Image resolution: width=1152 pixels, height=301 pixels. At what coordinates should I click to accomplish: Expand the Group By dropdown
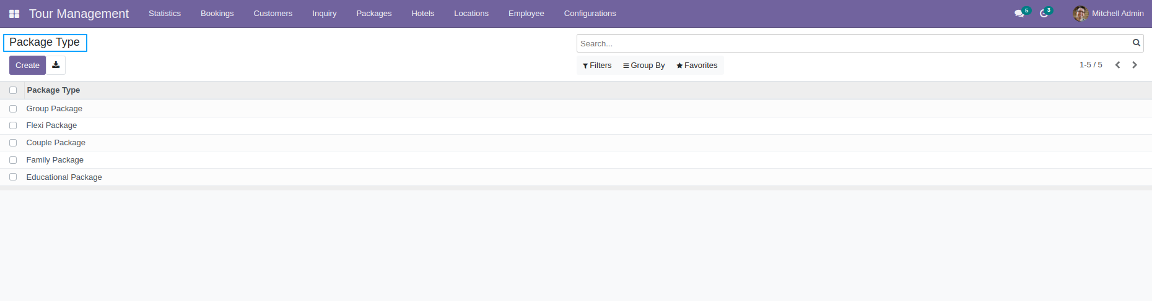[644, 66]
